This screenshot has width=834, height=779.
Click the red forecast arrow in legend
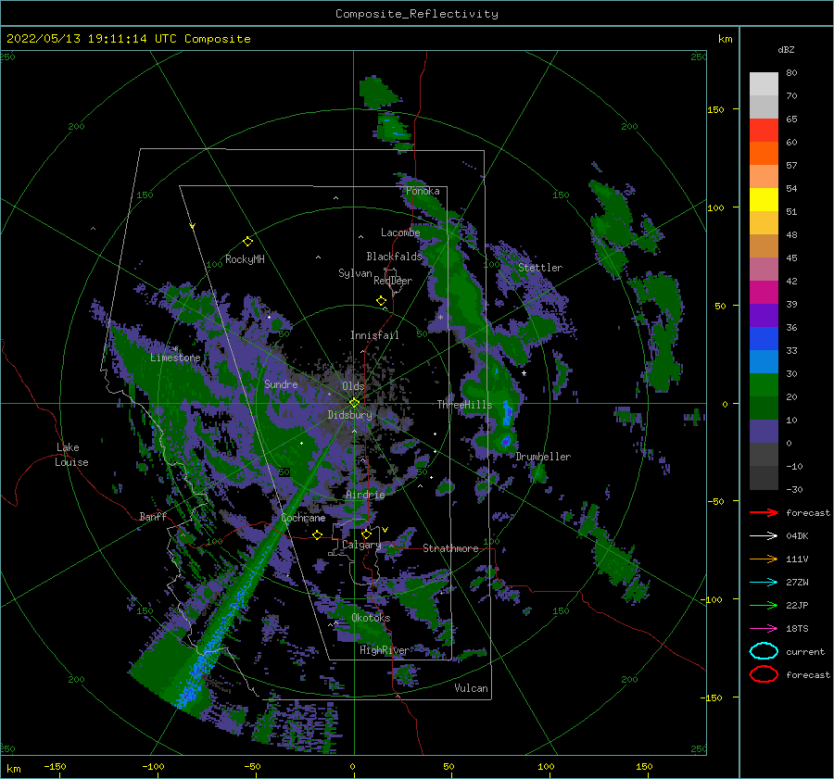click(x=764, y=512)
